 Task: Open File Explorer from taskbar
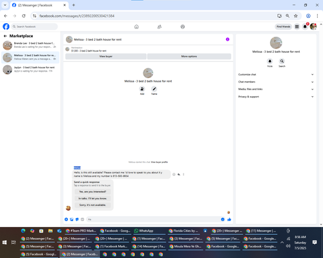[x=50, y=231]
